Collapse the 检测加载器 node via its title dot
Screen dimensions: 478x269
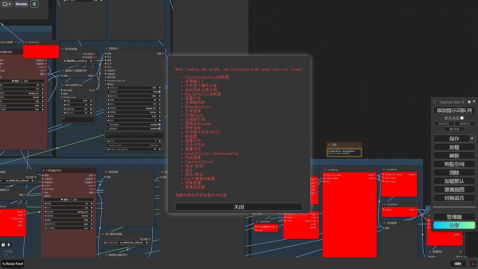(x=62, y=49)
